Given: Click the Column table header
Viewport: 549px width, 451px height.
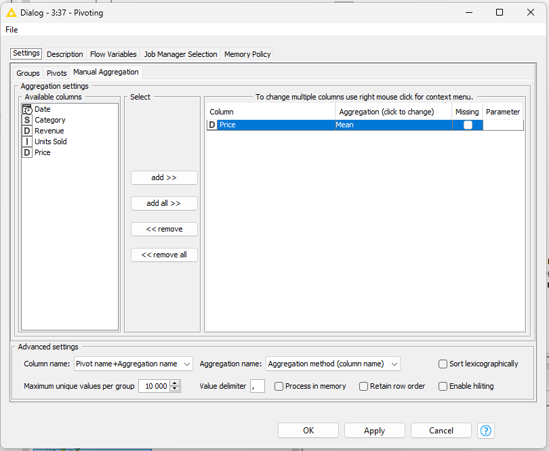Looking at the screenshot, I should point(271,112).
